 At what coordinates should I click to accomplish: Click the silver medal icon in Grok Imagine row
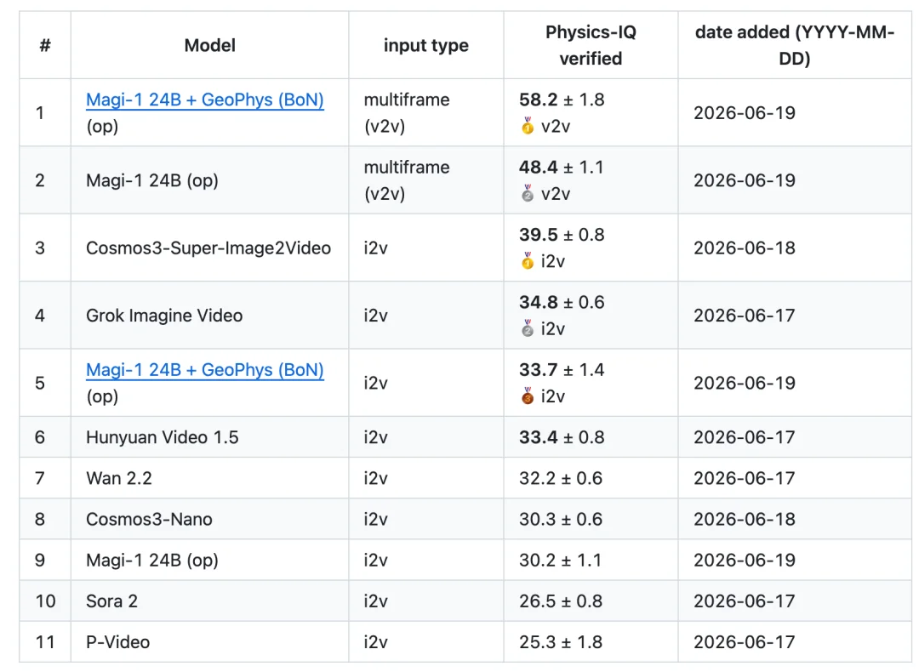(x=528, y=328)
